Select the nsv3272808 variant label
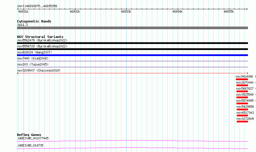256x152 pixels. [245, 119]
